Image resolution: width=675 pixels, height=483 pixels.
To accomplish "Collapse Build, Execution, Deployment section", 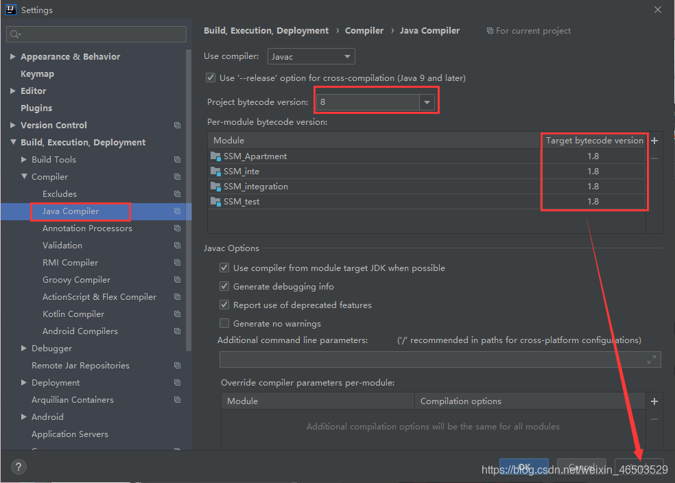I will coord(13,142).
